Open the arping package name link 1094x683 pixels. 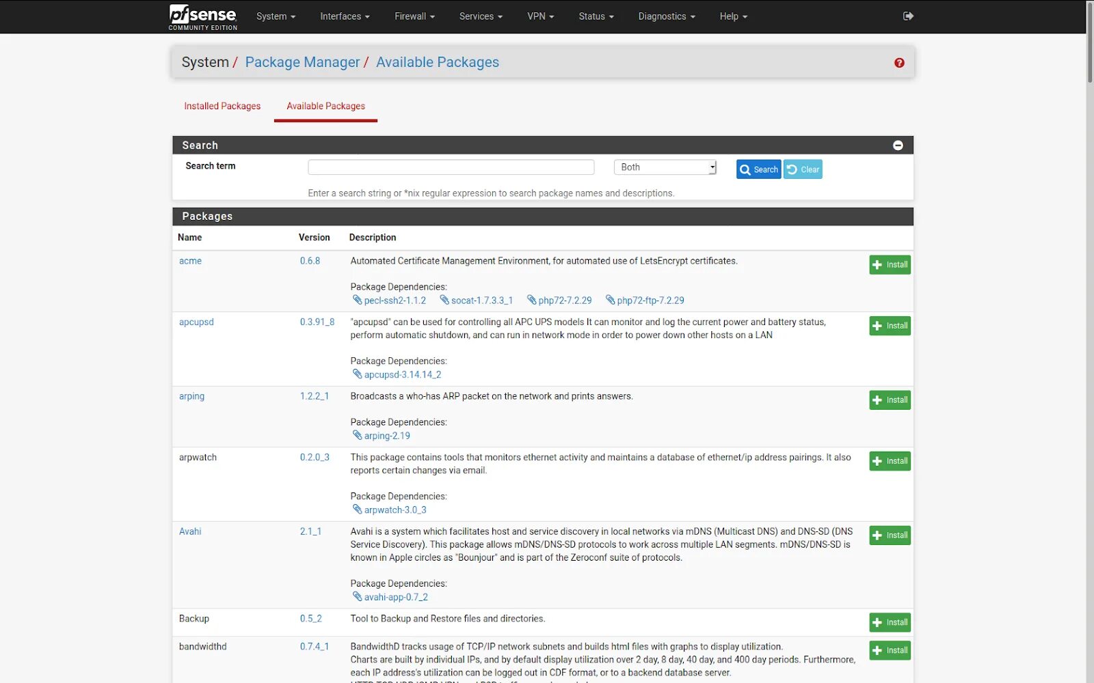(191, 396)
